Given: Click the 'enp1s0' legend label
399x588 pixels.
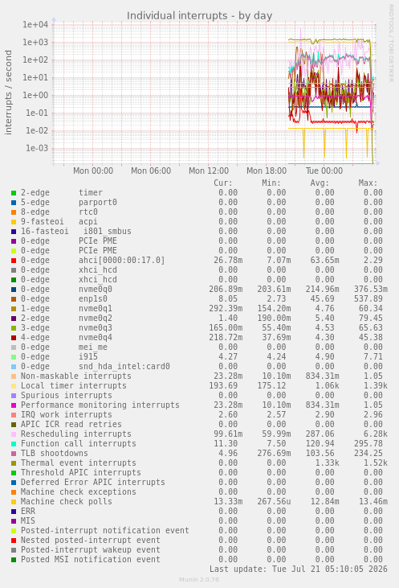Looking at the screenshot, I should [x=93, y=299].
